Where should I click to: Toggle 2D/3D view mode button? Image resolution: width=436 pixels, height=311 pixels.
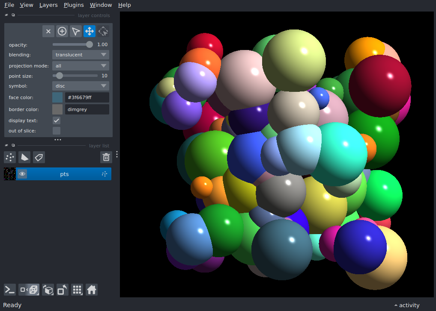point(29,290)
